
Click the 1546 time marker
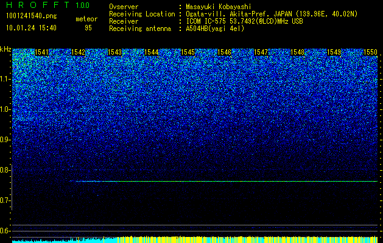click(x=224, y=52)
